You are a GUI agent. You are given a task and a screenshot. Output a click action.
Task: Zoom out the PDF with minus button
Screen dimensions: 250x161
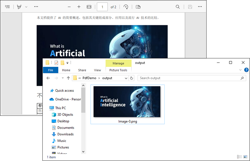[x=69, y=7]
